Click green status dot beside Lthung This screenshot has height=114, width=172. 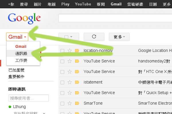point(10,107)
